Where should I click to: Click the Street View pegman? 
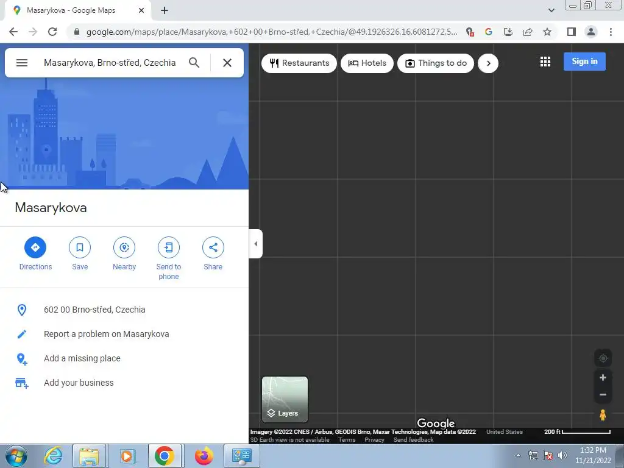click(x=603, y=415)
